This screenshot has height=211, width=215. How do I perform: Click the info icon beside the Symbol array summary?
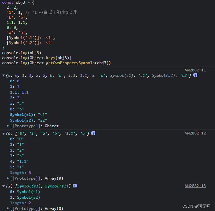[75, 186]
